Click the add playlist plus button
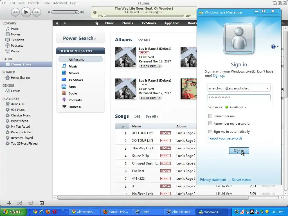 [x=9, y=203]
